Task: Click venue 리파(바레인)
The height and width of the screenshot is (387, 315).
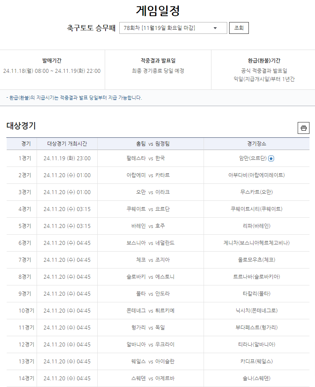Action: [256, 226]
